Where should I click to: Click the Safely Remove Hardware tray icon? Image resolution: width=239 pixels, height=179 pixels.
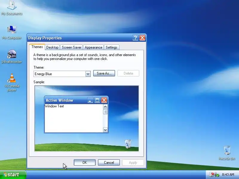[217, 175]
